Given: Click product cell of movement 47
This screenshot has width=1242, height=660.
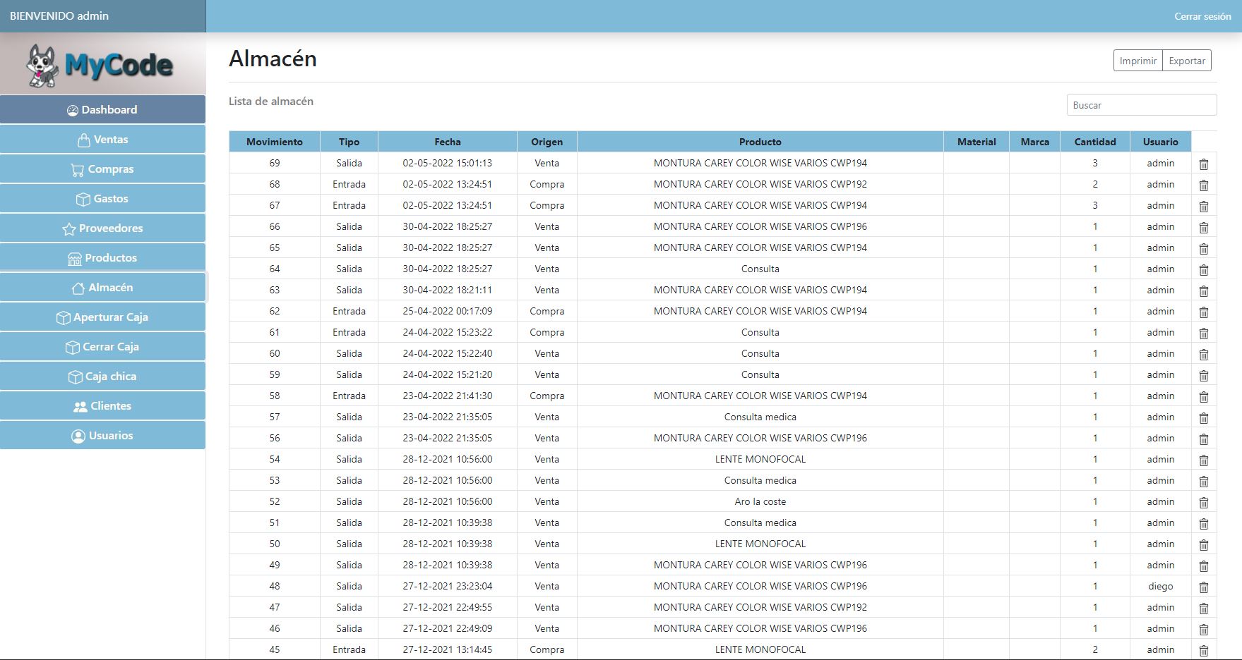Looking at the screenshot, I should pyautogui.click(x=760, y=607).
